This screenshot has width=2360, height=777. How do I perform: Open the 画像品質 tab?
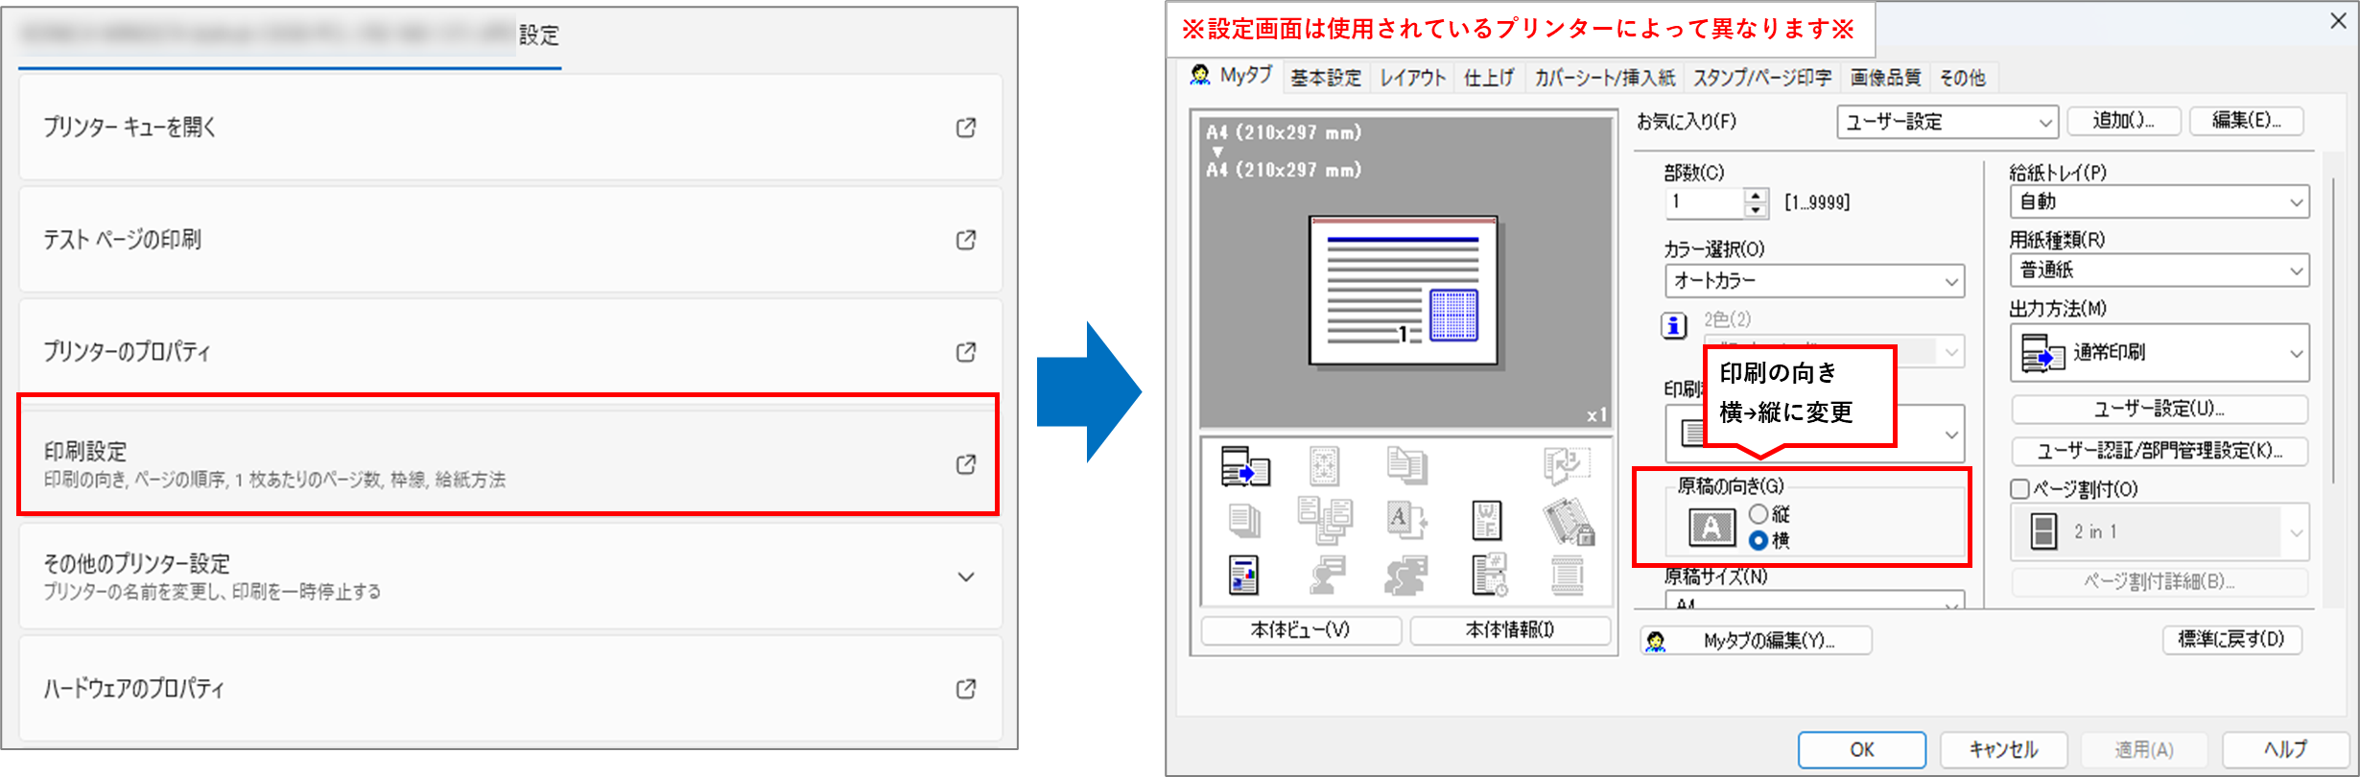[1885, 78]
